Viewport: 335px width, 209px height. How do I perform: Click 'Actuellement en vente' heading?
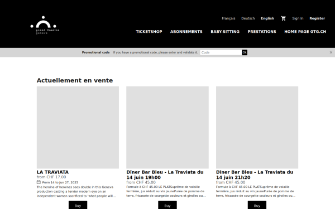(75, 80)
